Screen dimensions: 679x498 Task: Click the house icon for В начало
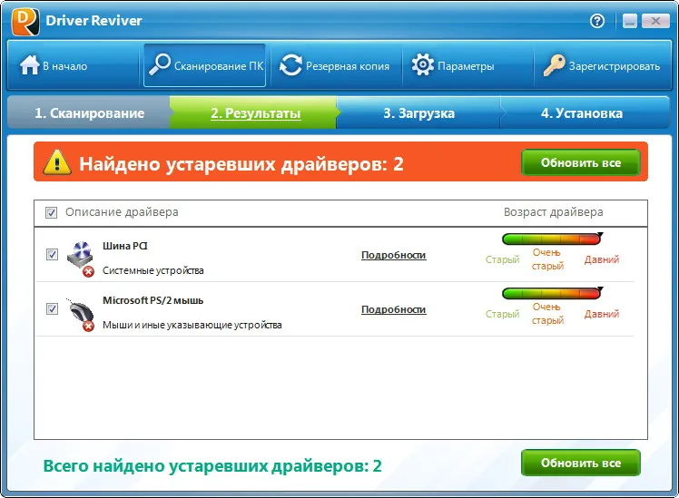pyautogui.click(x=29, y=65)
